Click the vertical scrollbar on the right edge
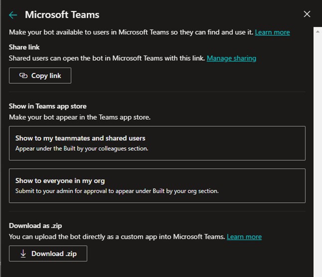This screenshot has width=322, height=277. [x=318, y=150]
